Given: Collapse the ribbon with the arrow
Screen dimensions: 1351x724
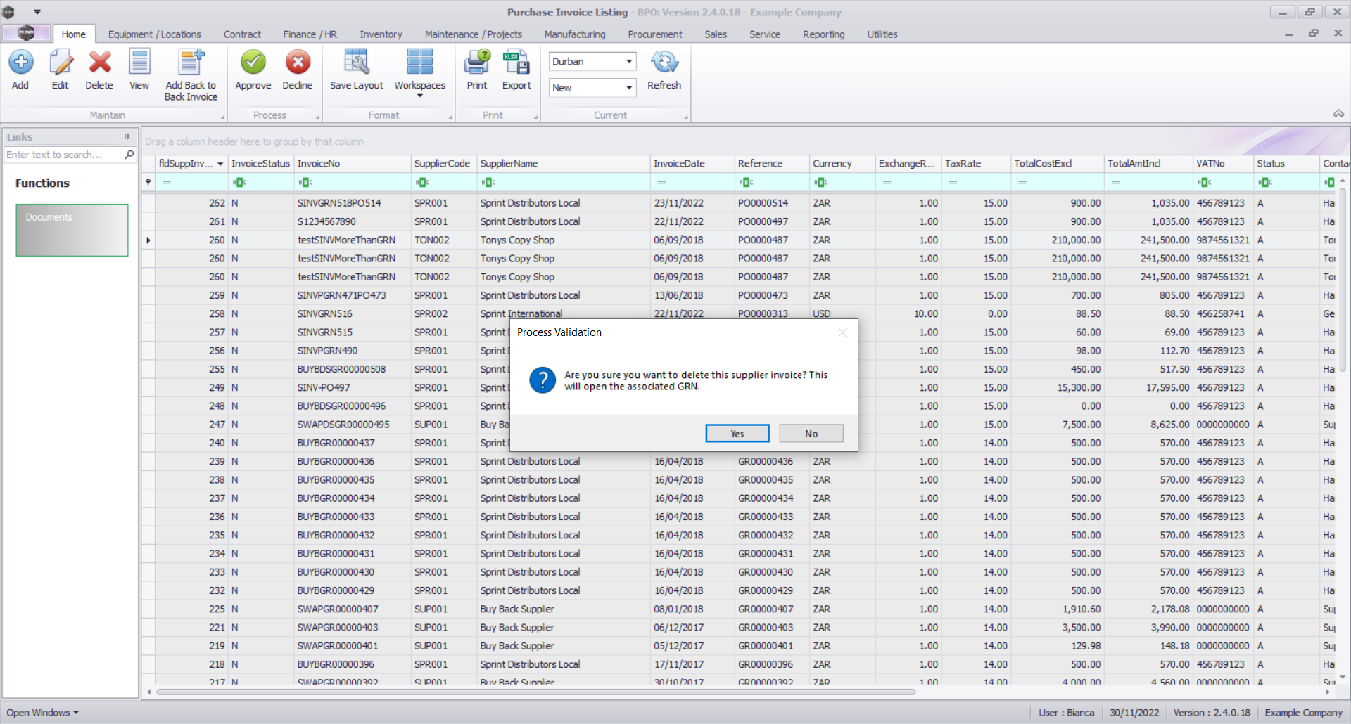Looking at the screenshot, I should 1338,114.
